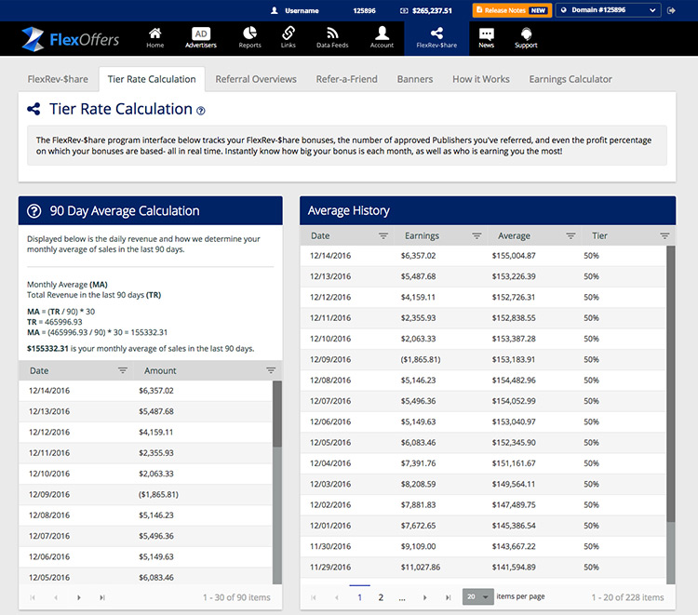Image resolution: width=698 pixels, height=615 pixels.
Task: Click the Earnings column header
Action: (422, 235)
